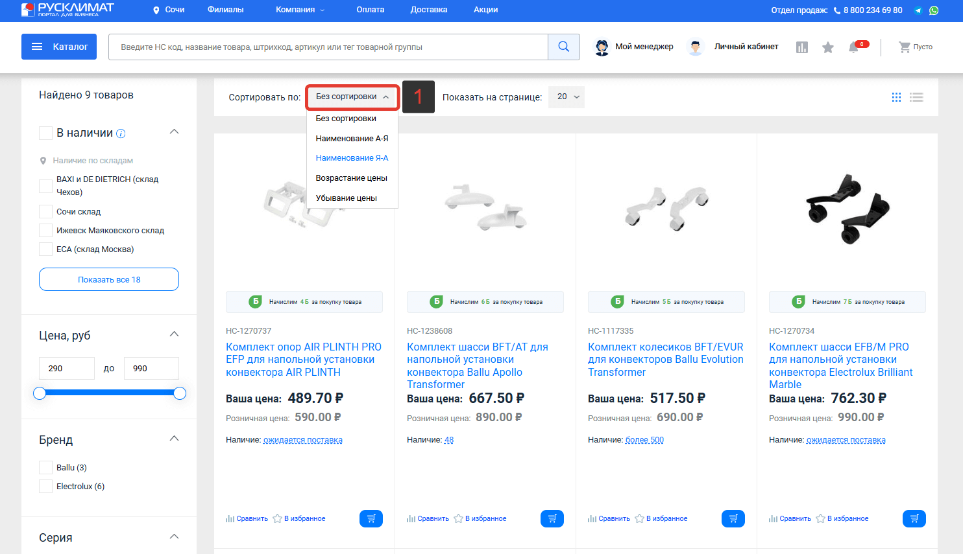Open items-per-page dropdown showing 20
This screenshot has height=554, width=963.
tap(567, 97)
